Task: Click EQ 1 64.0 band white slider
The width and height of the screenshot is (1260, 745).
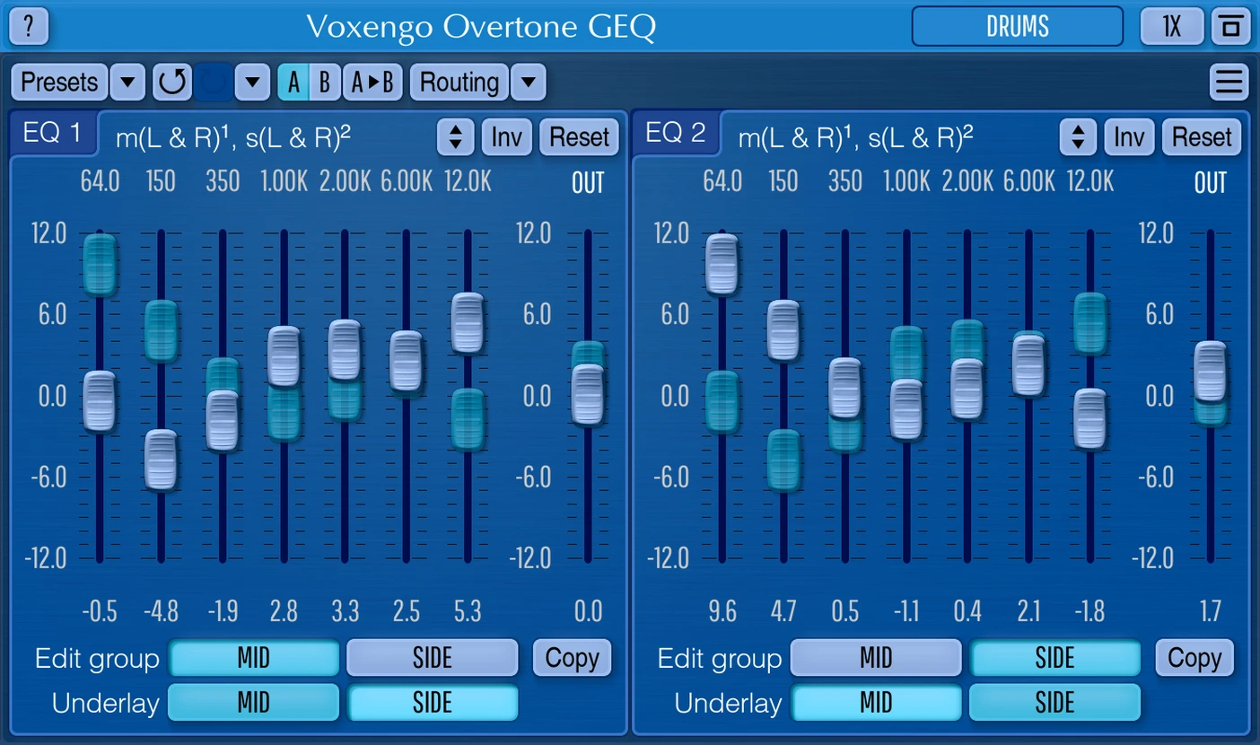Action: pyautogui.click(x=100, y=401)
